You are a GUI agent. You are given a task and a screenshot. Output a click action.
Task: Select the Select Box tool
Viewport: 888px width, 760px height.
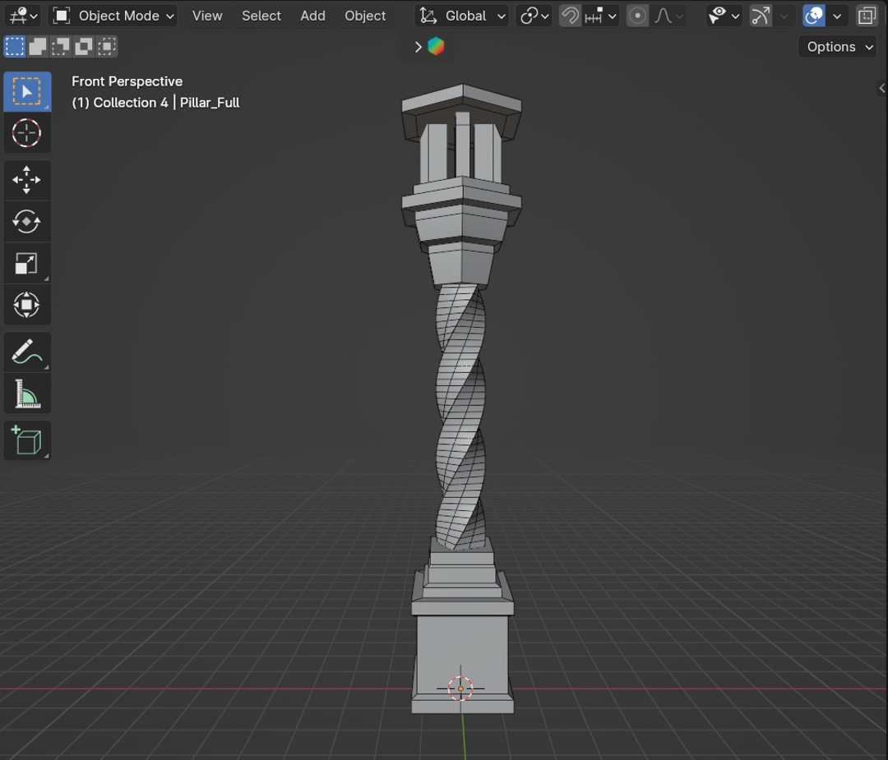(x=26, y=91)
